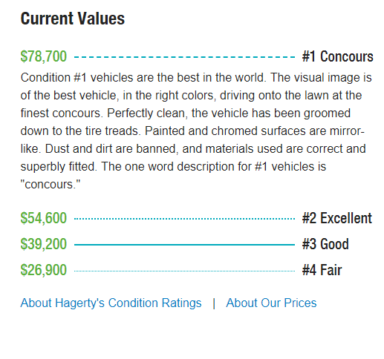
Task: Click the Current Values heading
Action: coord(73,19)
